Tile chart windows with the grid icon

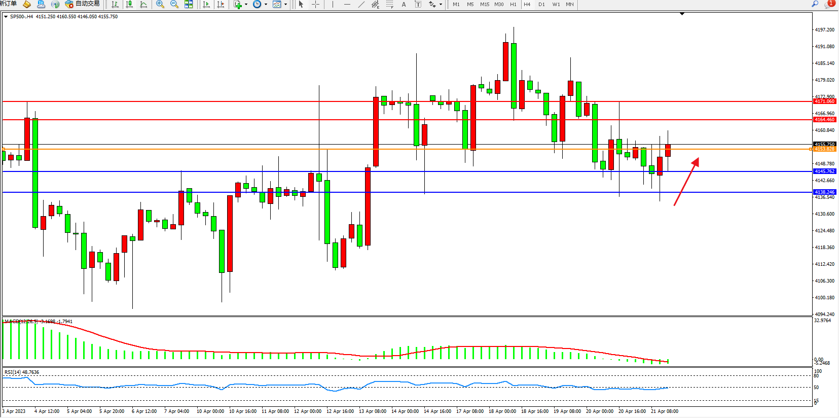tap(189, 5)
